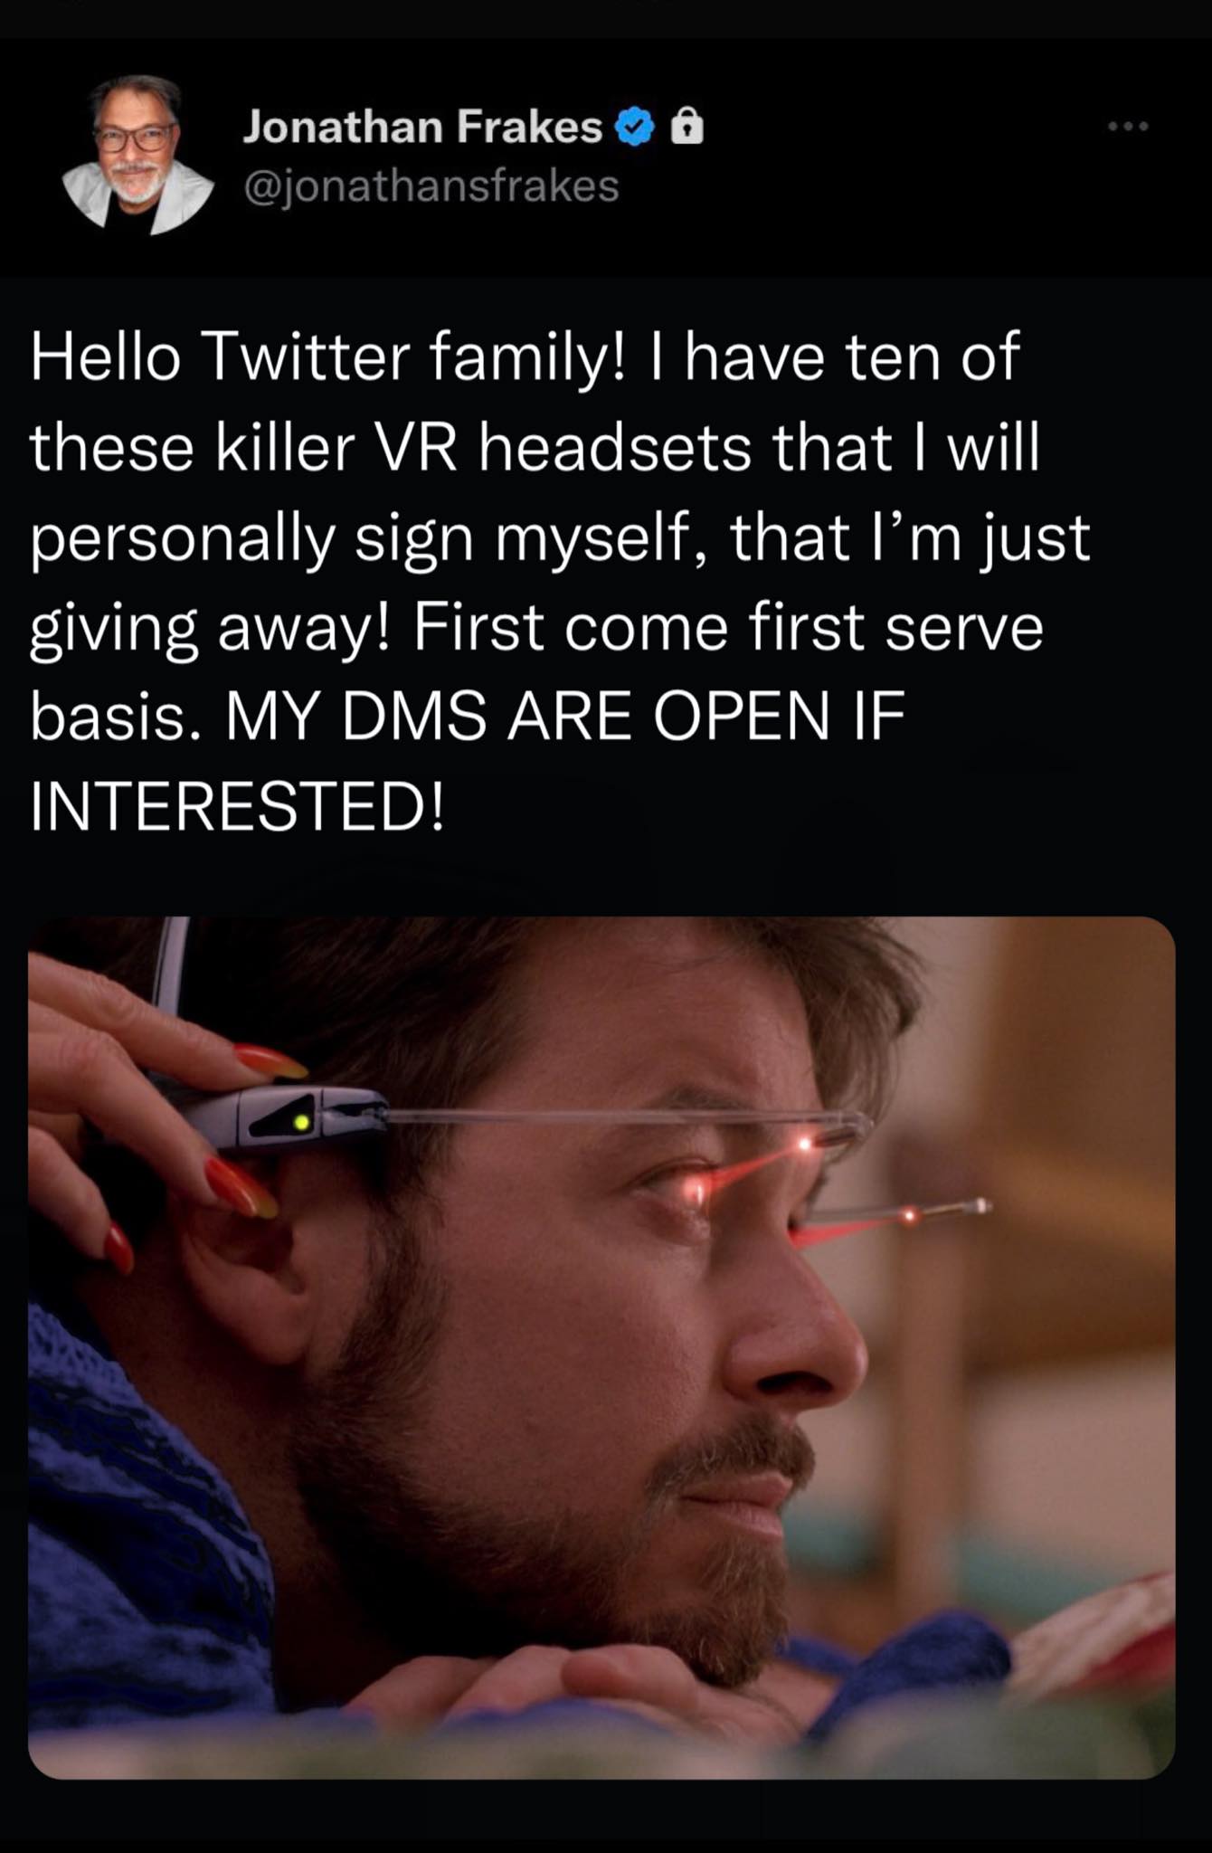Open the three-dot more options menu

[1130, 127]
